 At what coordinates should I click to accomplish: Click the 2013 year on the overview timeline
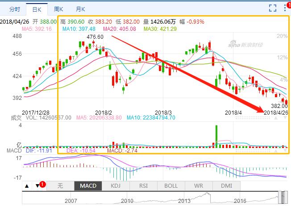[x=184, y=201]
